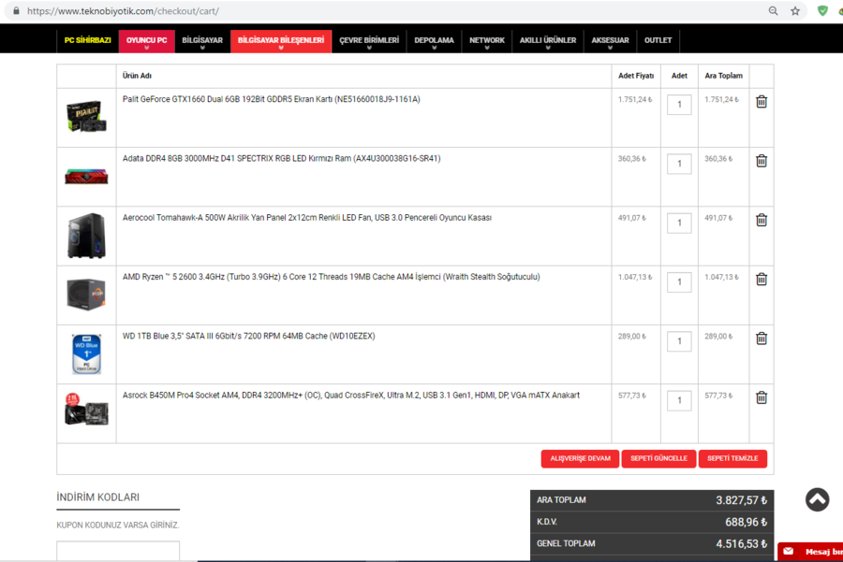
Task: Select the İNDİRİM KODLARI heading
Action: tap(97, 497)
